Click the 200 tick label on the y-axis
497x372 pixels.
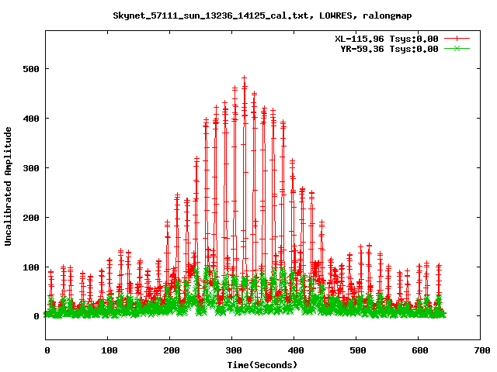[x=31, y=218]
